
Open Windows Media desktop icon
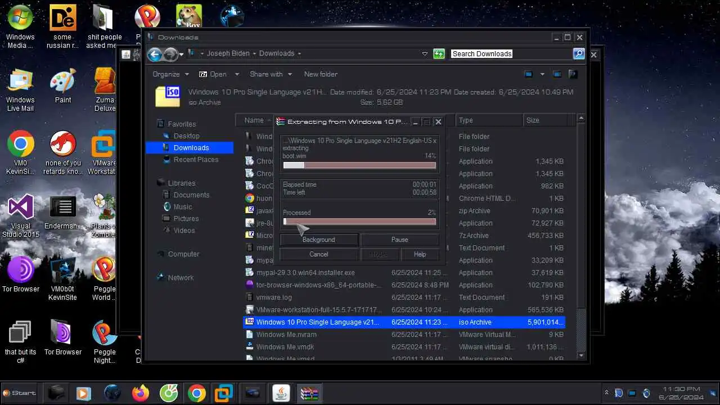tap(20, 27)
